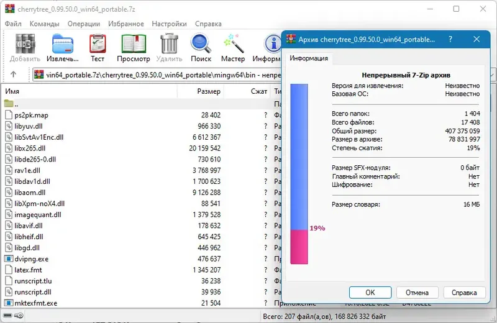The height and width of the screenshot is (323, 497).
Task: Click the key password icon in status bar
Action: [19, 316]
